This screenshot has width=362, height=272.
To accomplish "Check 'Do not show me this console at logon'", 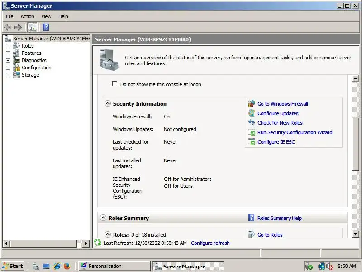I will [x=114, y=83].
